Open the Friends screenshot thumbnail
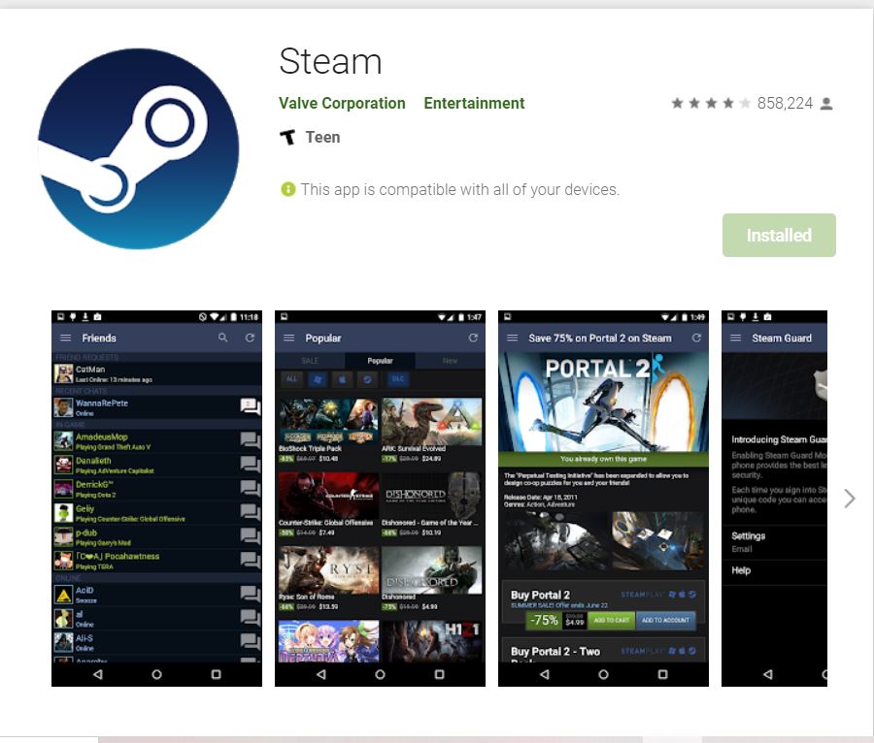Viewport: 874px width, 743px height. [x=156, y=499]
